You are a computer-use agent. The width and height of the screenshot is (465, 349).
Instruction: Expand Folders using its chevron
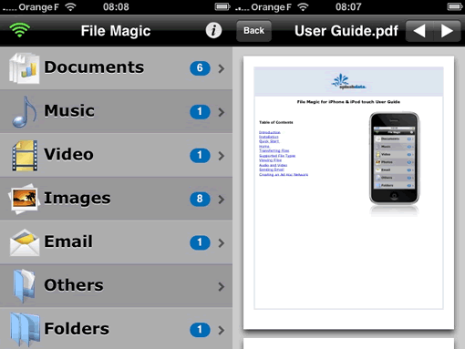222,330
